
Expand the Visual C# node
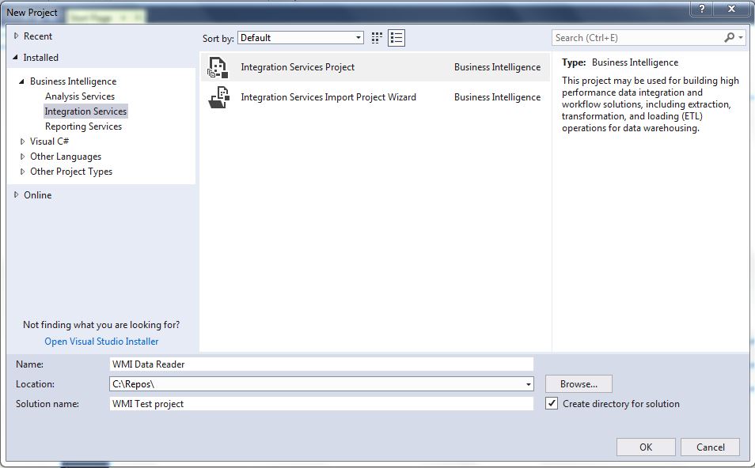[22, 142]
